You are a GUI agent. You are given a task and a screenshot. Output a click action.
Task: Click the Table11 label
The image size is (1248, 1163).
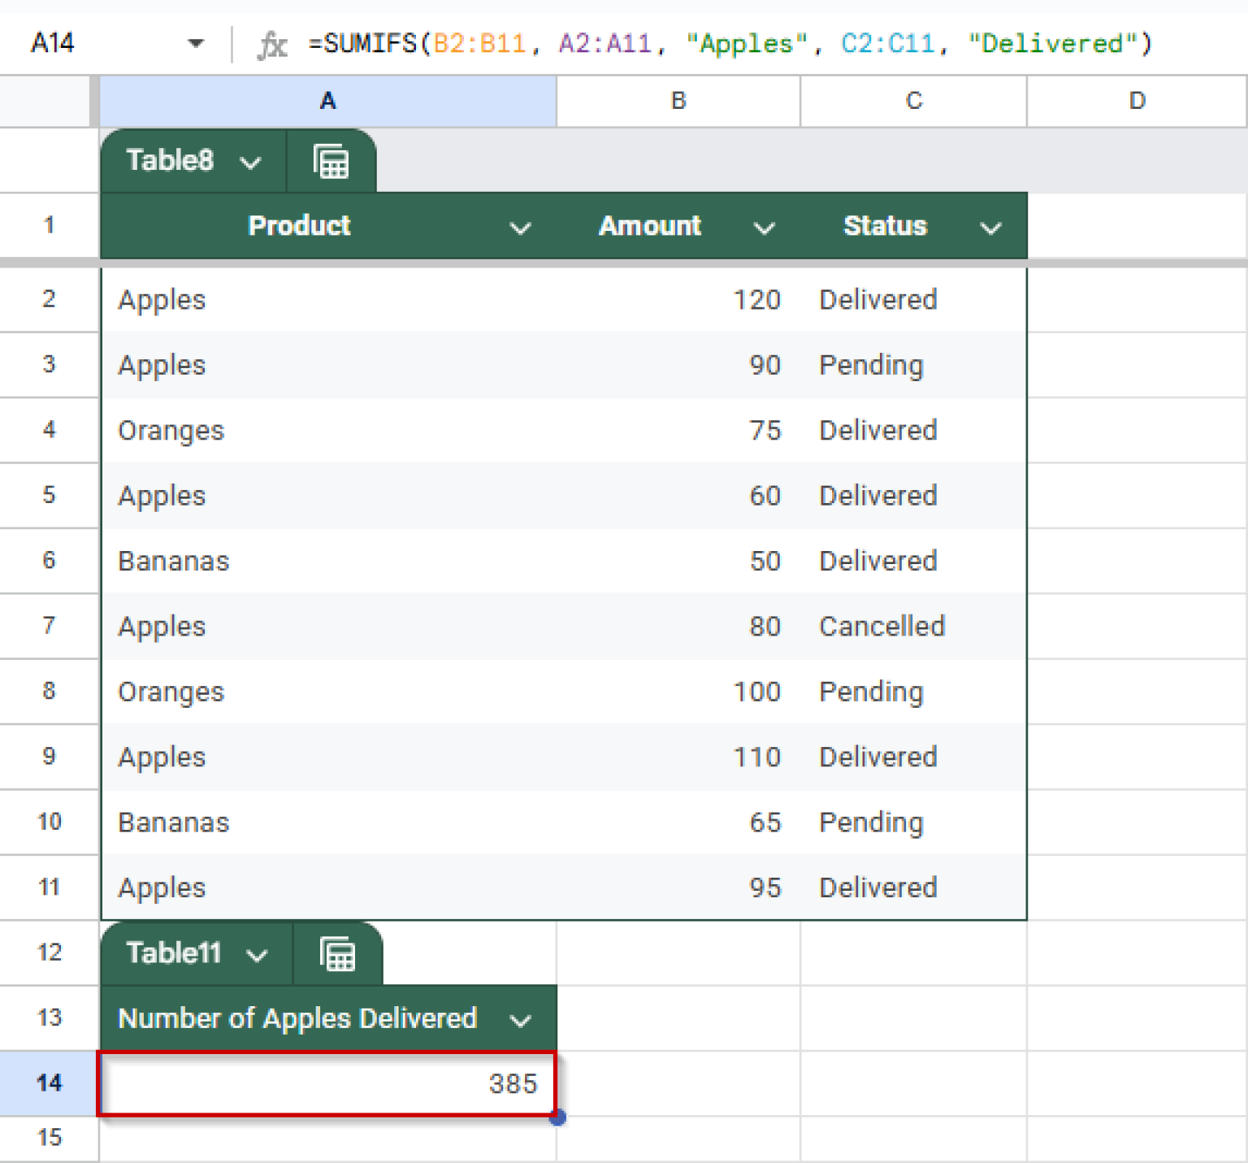pos(173,953)
